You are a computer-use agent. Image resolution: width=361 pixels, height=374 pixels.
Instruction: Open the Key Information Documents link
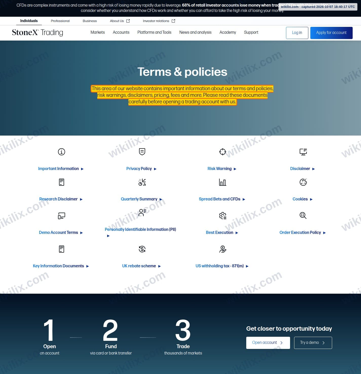[x=61, y=266]
